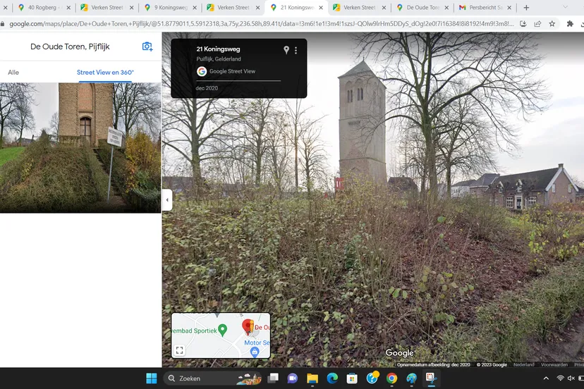584x389 pixels.
Task: Click the Voorwaarden link at the bottom
Action: (x=554, y=364)
